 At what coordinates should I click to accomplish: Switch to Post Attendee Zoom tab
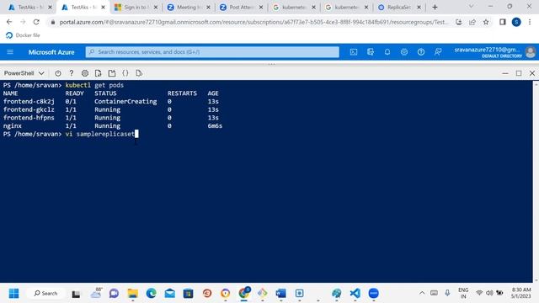coord(240,8)
